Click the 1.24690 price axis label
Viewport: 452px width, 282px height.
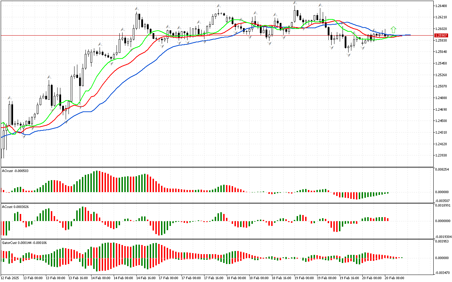(441, 110)
